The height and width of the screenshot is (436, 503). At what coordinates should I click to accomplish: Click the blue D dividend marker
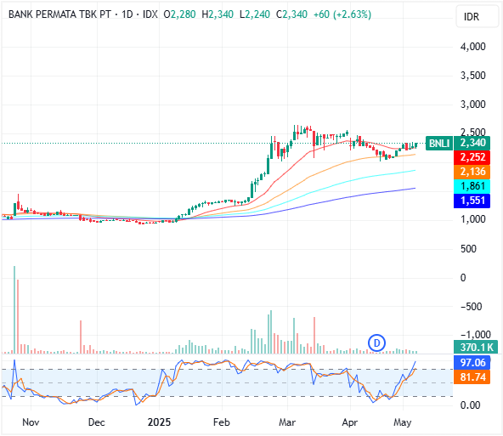pos(376,343)
